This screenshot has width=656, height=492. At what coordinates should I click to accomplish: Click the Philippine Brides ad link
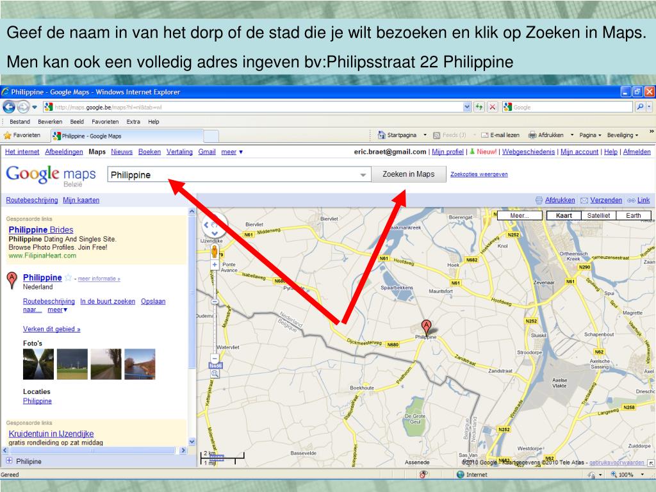click(x=41, y=230)
